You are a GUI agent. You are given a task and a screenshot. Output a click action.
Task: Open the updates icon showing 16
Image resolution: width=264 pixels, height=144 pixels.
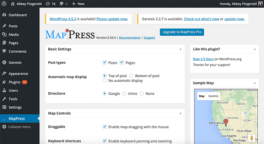coord(48,4)
